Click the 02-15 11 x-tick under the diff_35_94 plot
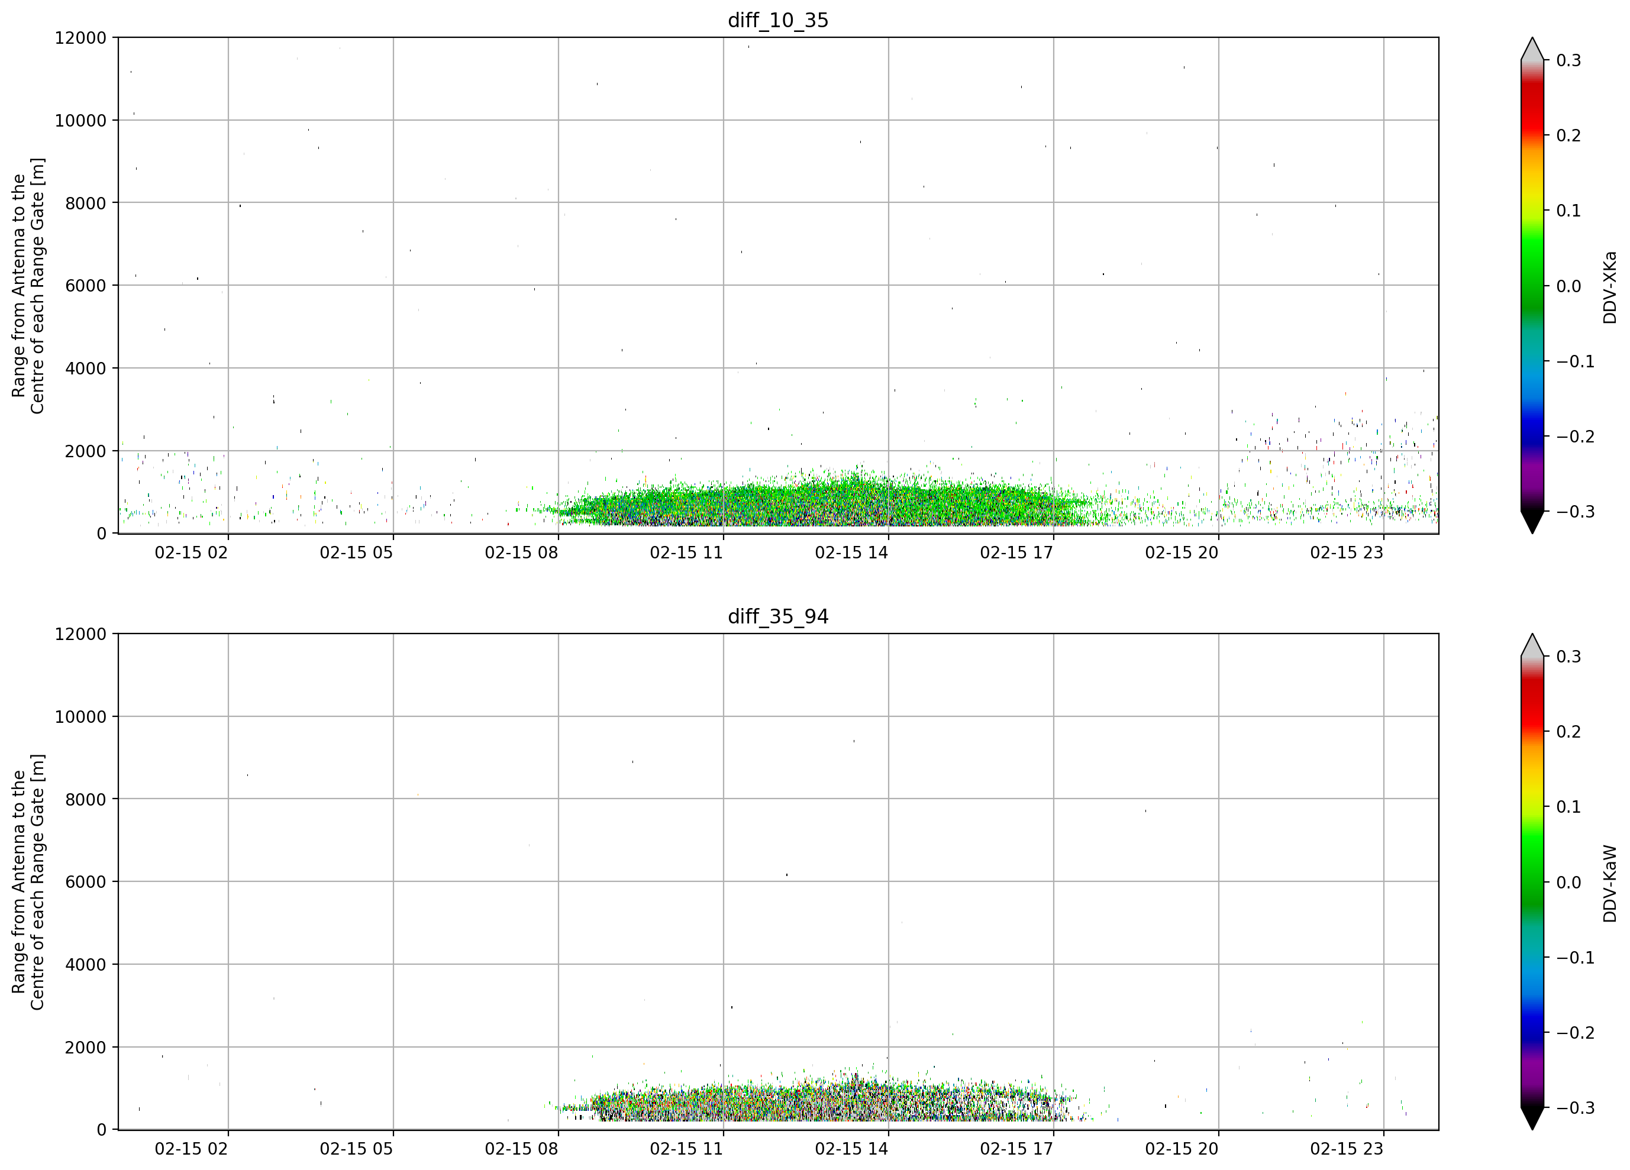This screenshot has width=1630, height=1170. (x=686, y=1149)
